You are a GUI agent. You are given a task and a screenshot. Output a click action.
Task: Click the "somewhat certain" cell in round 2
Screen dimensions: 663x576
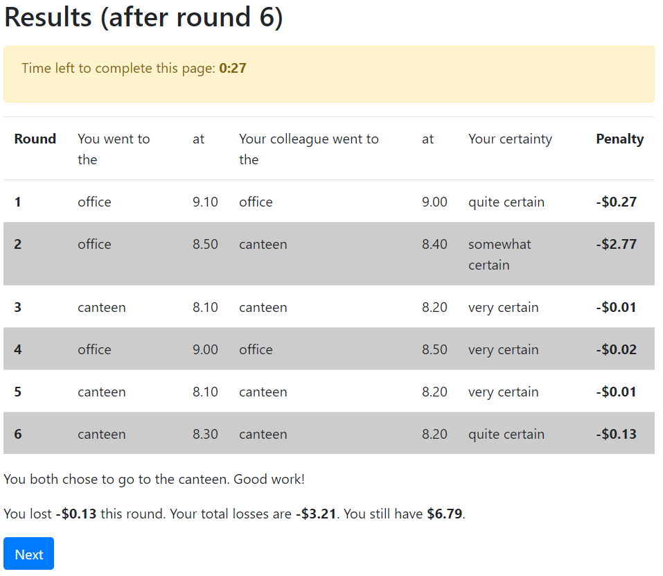click(499, 254)
